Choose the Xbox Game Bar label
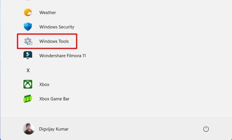Image resolution: width=232 pixels, height=140 pixels. [55, 99]
